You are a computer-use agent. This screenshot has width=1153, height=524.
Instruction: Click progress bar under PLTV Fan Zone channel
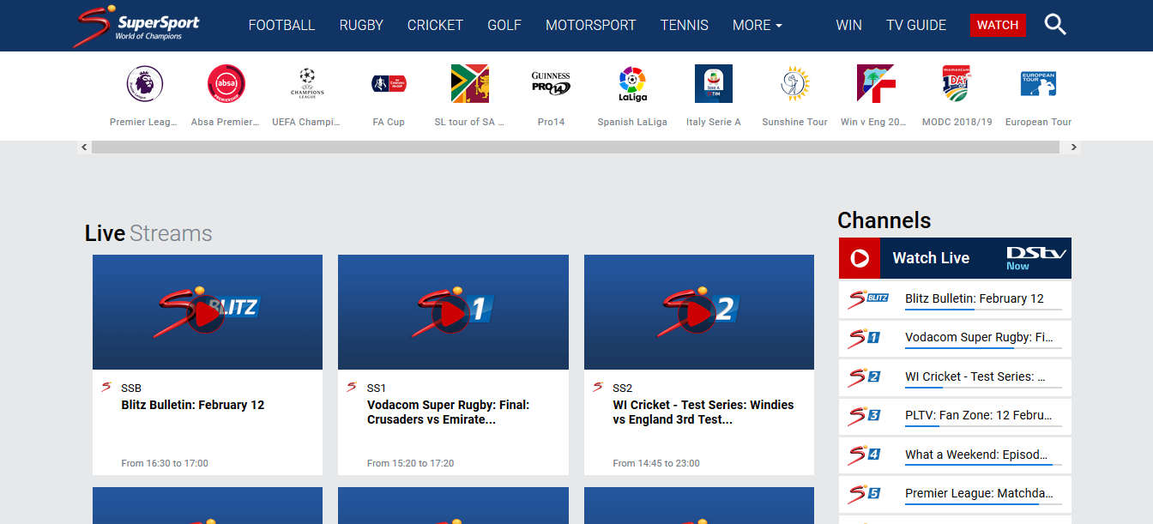point(983,426)
